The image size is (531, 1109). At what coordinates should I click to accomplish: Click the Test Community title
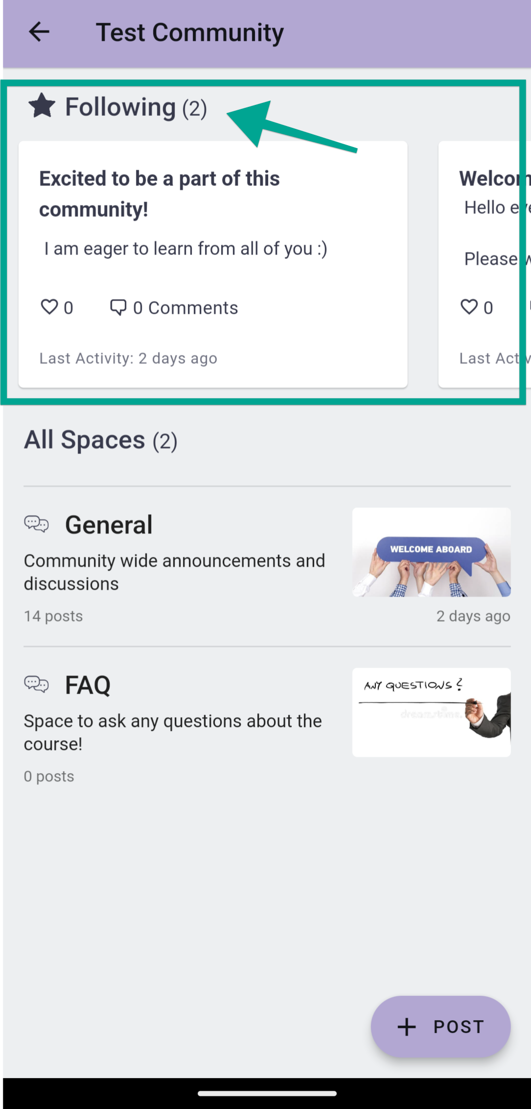[189, 33]
